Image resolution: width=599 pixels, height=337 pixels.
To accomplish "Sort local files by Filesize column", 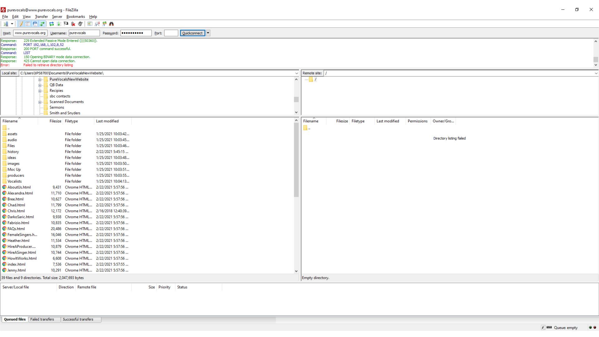I will [x=50, y=121].
